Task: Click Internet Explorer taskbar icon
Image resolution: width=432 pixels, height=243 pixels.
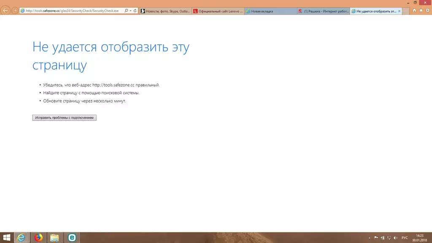Action: point(21,238)
